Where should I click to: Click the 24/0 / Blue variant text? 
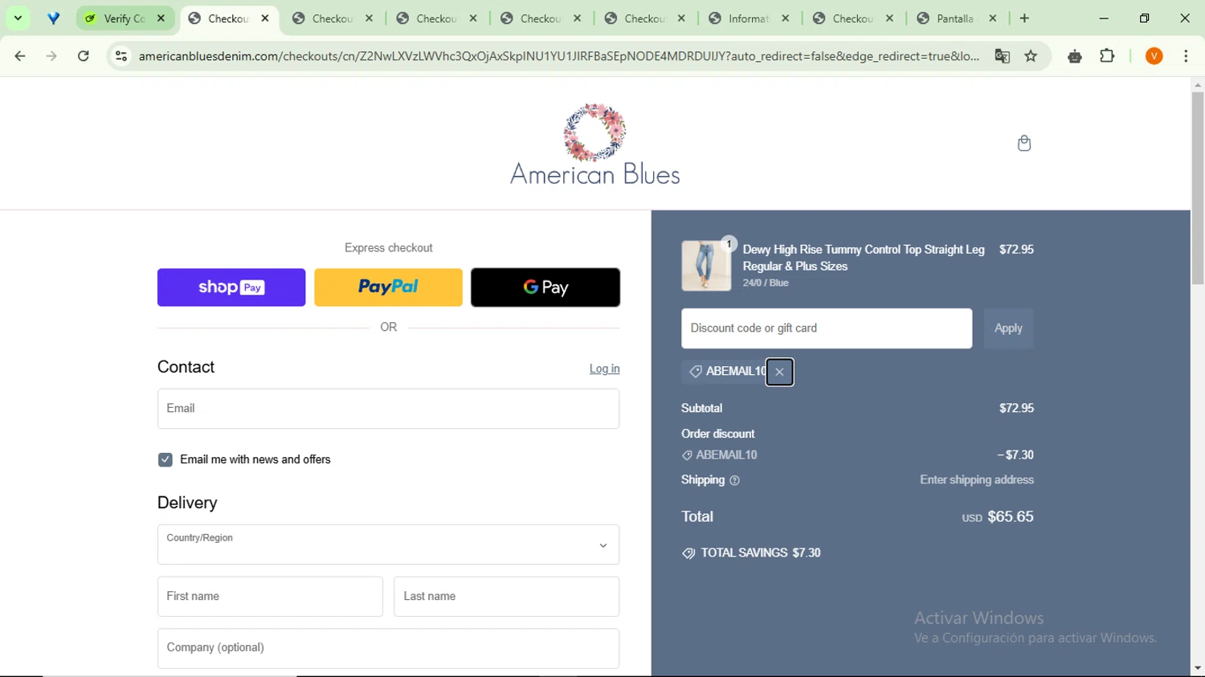point(766,283)
